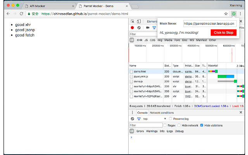Close the API Mocker tab
248x155 pixels.
73,6
